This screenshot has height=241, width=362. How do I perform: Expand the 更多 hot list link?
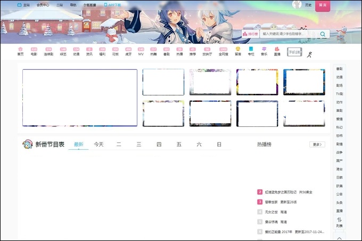317,144
